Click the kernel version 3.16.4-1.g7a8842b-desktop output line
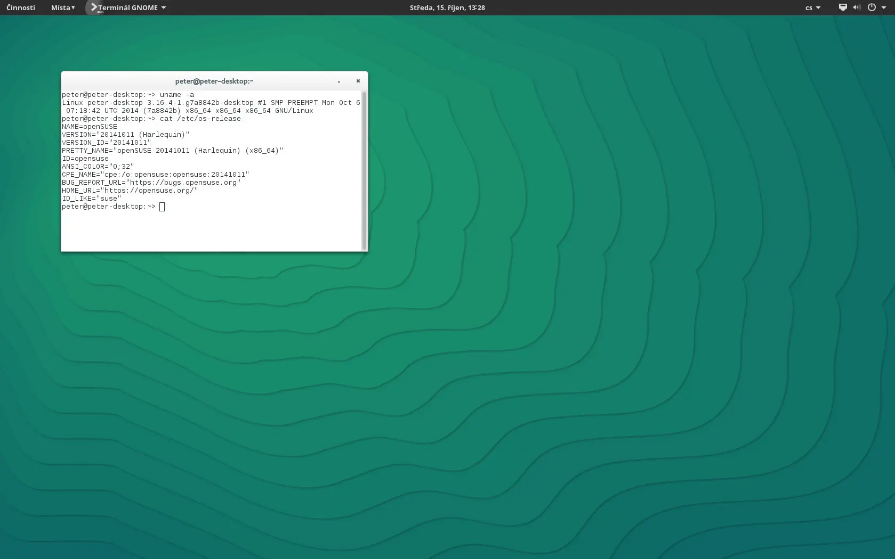Image resolution: width=895 pixels, height=559 pixels. (x=211, y=103)
